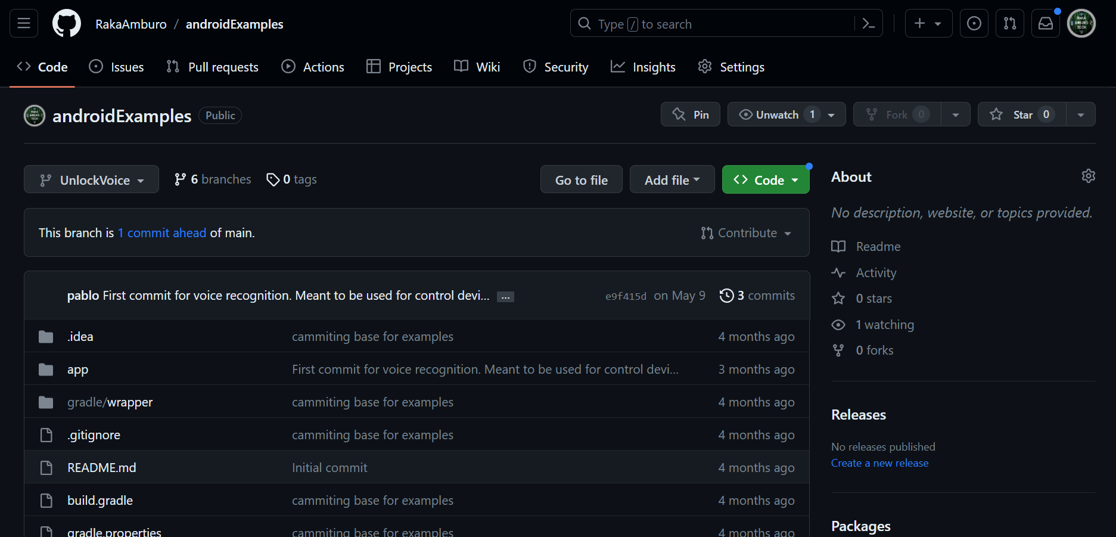Open the Insights tab
The image size is (1116, 537).
pos(643,67)
